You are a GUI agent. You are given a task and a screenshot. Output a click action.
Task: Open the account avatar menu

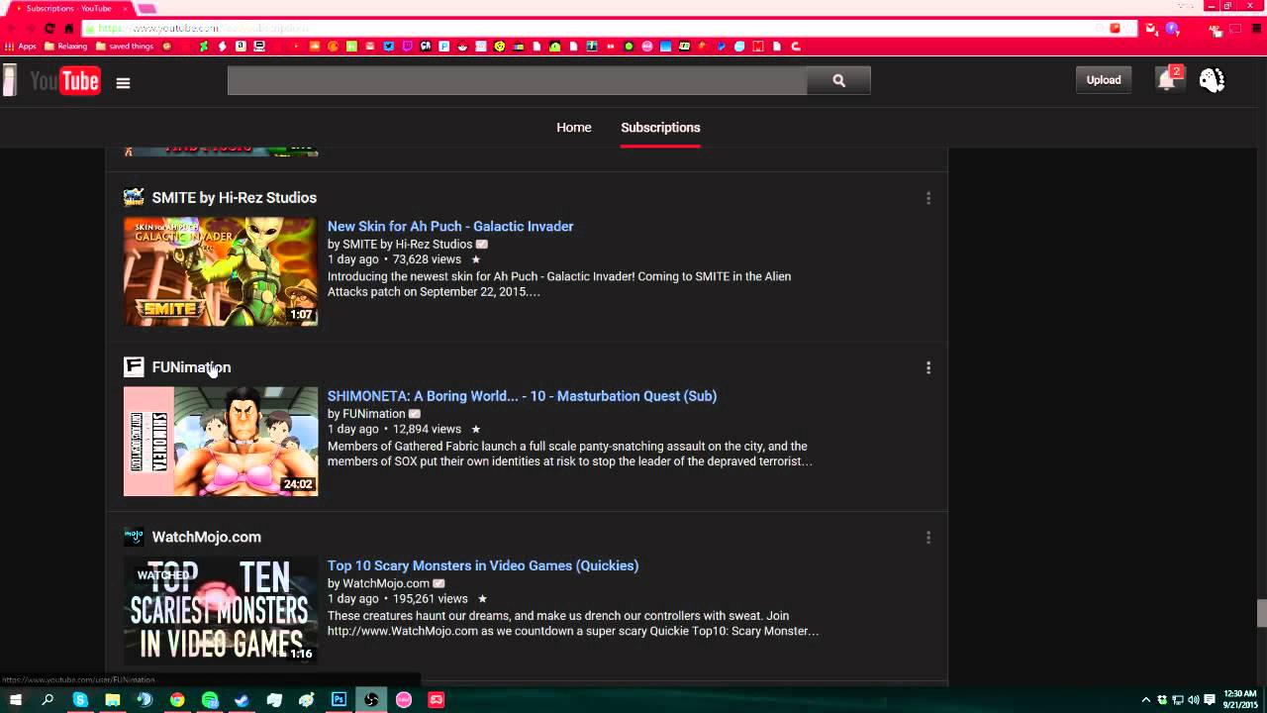pyautogui.click(x=1212, y=80)
